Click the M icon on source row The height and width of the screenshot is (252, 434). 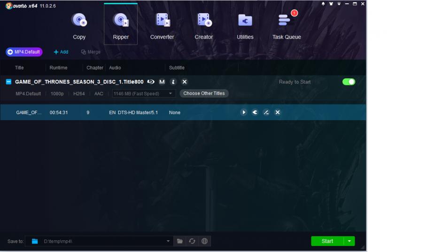(162, 82)
